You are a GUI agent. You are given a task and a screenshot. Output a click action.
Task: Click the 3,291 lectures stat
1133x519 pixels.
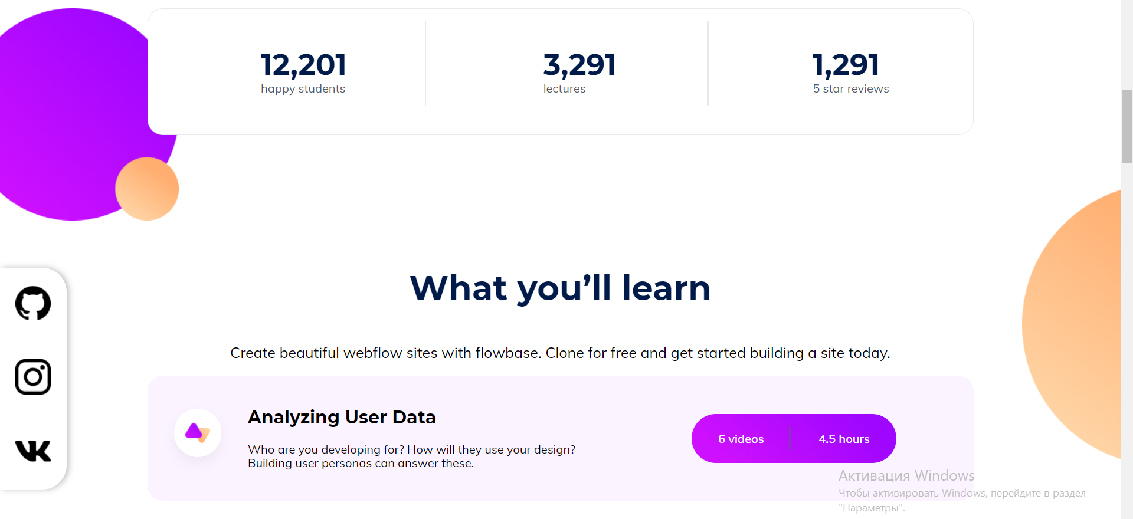click(579, 73)
